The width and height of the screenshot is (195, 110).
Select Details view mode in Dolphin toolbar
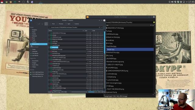coord(46,24)
